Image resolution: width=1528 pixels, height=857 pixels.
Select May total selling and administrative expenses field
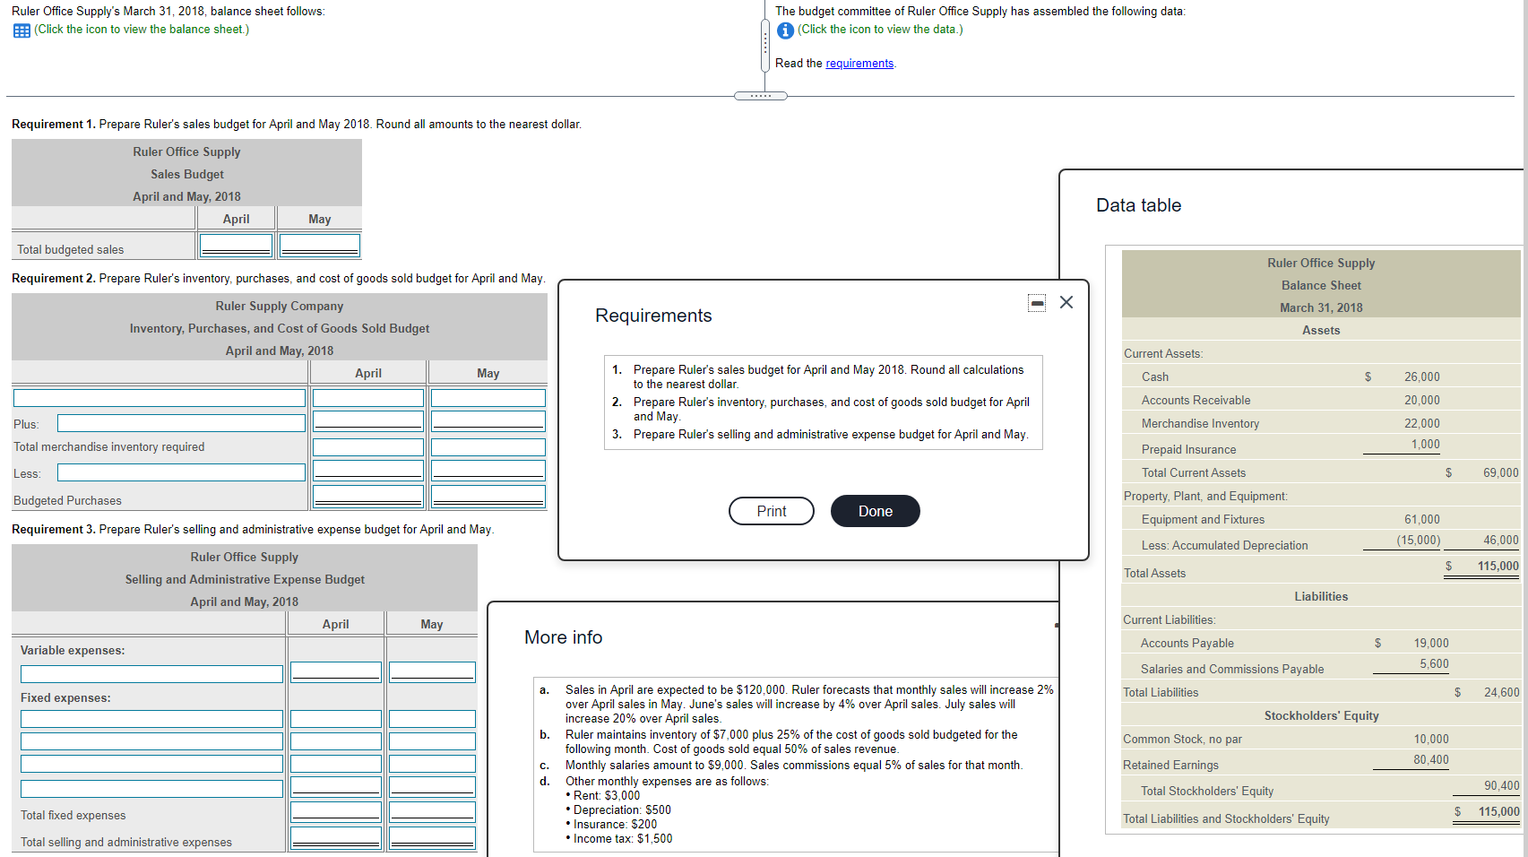click(432, 838)
